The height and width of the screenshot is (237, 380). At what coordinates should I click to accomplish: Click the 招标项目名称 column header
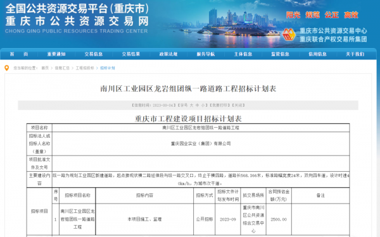click(77, 195)
